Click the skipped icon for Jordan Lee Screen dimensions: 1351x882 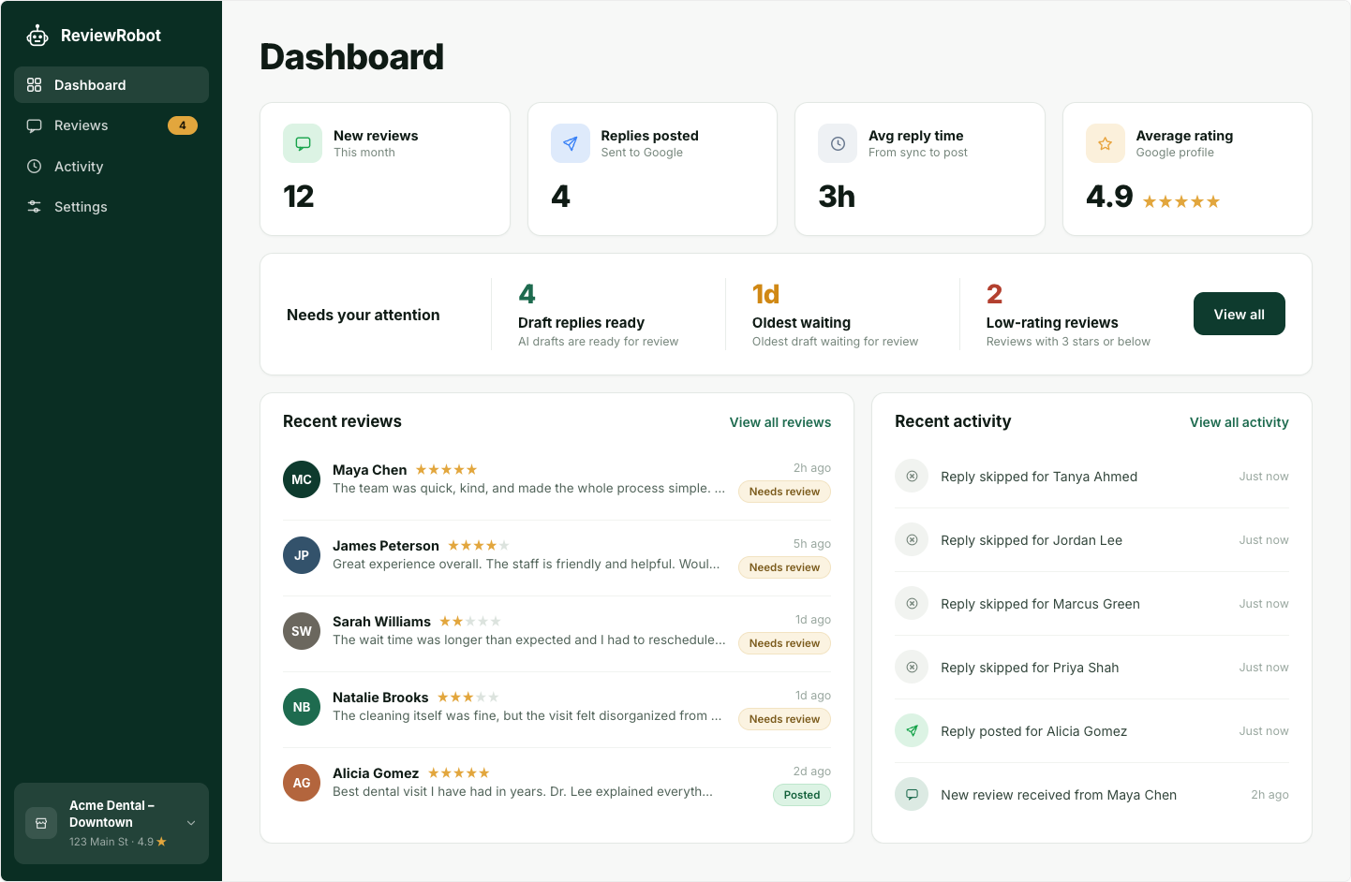[x=912, y=540]
